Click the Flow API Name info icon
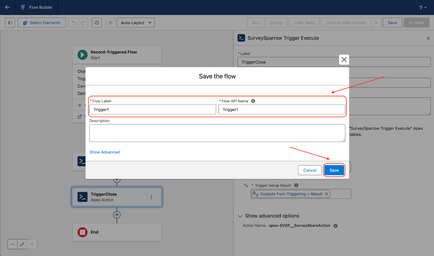This screenshot has width=434, height=256. point(253,101)
